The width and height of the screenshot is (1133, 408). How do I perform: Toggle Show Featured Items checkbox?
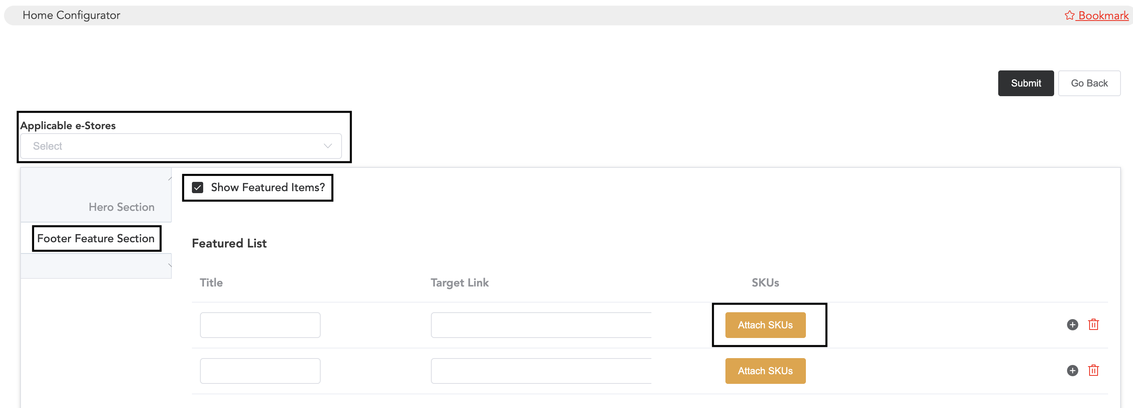tap(198, 188)
